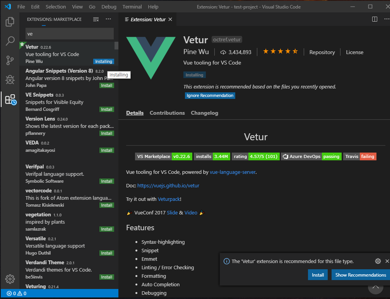Open the VueConf 2017 Video link
Image resolution: width=390 pixels, height=299 pixels.
(x=191, y=212)
